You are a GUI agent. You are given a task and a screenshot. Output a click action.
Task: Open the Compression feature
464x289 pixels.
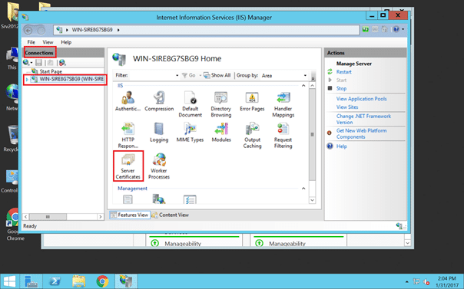159,101
